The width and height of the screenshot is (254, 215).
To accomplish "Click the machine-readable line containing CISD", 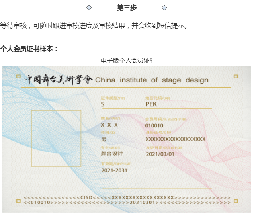I will tap(127, 197).
